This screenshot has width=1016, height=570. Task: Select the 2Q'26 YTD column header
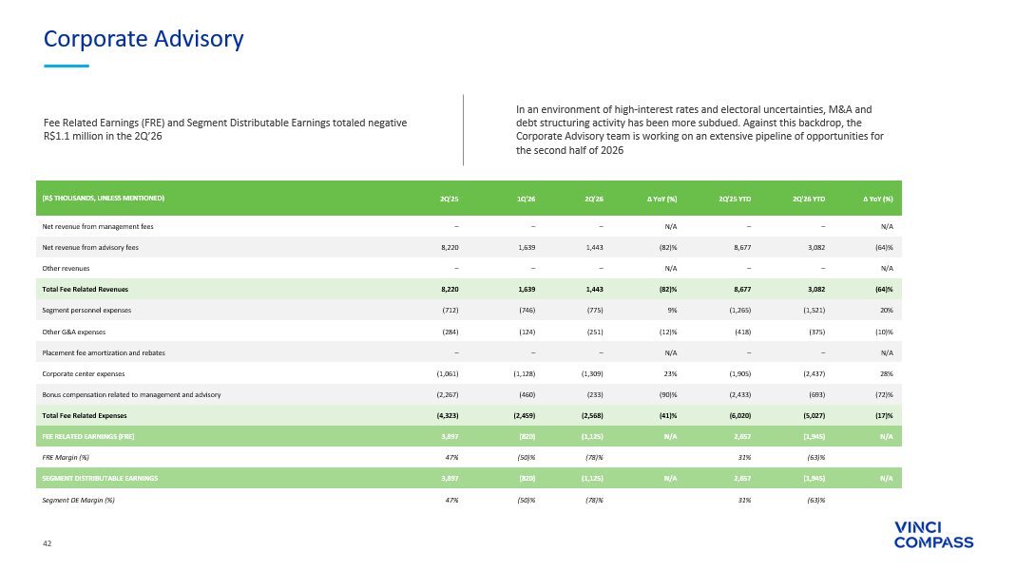click(809, 199)
